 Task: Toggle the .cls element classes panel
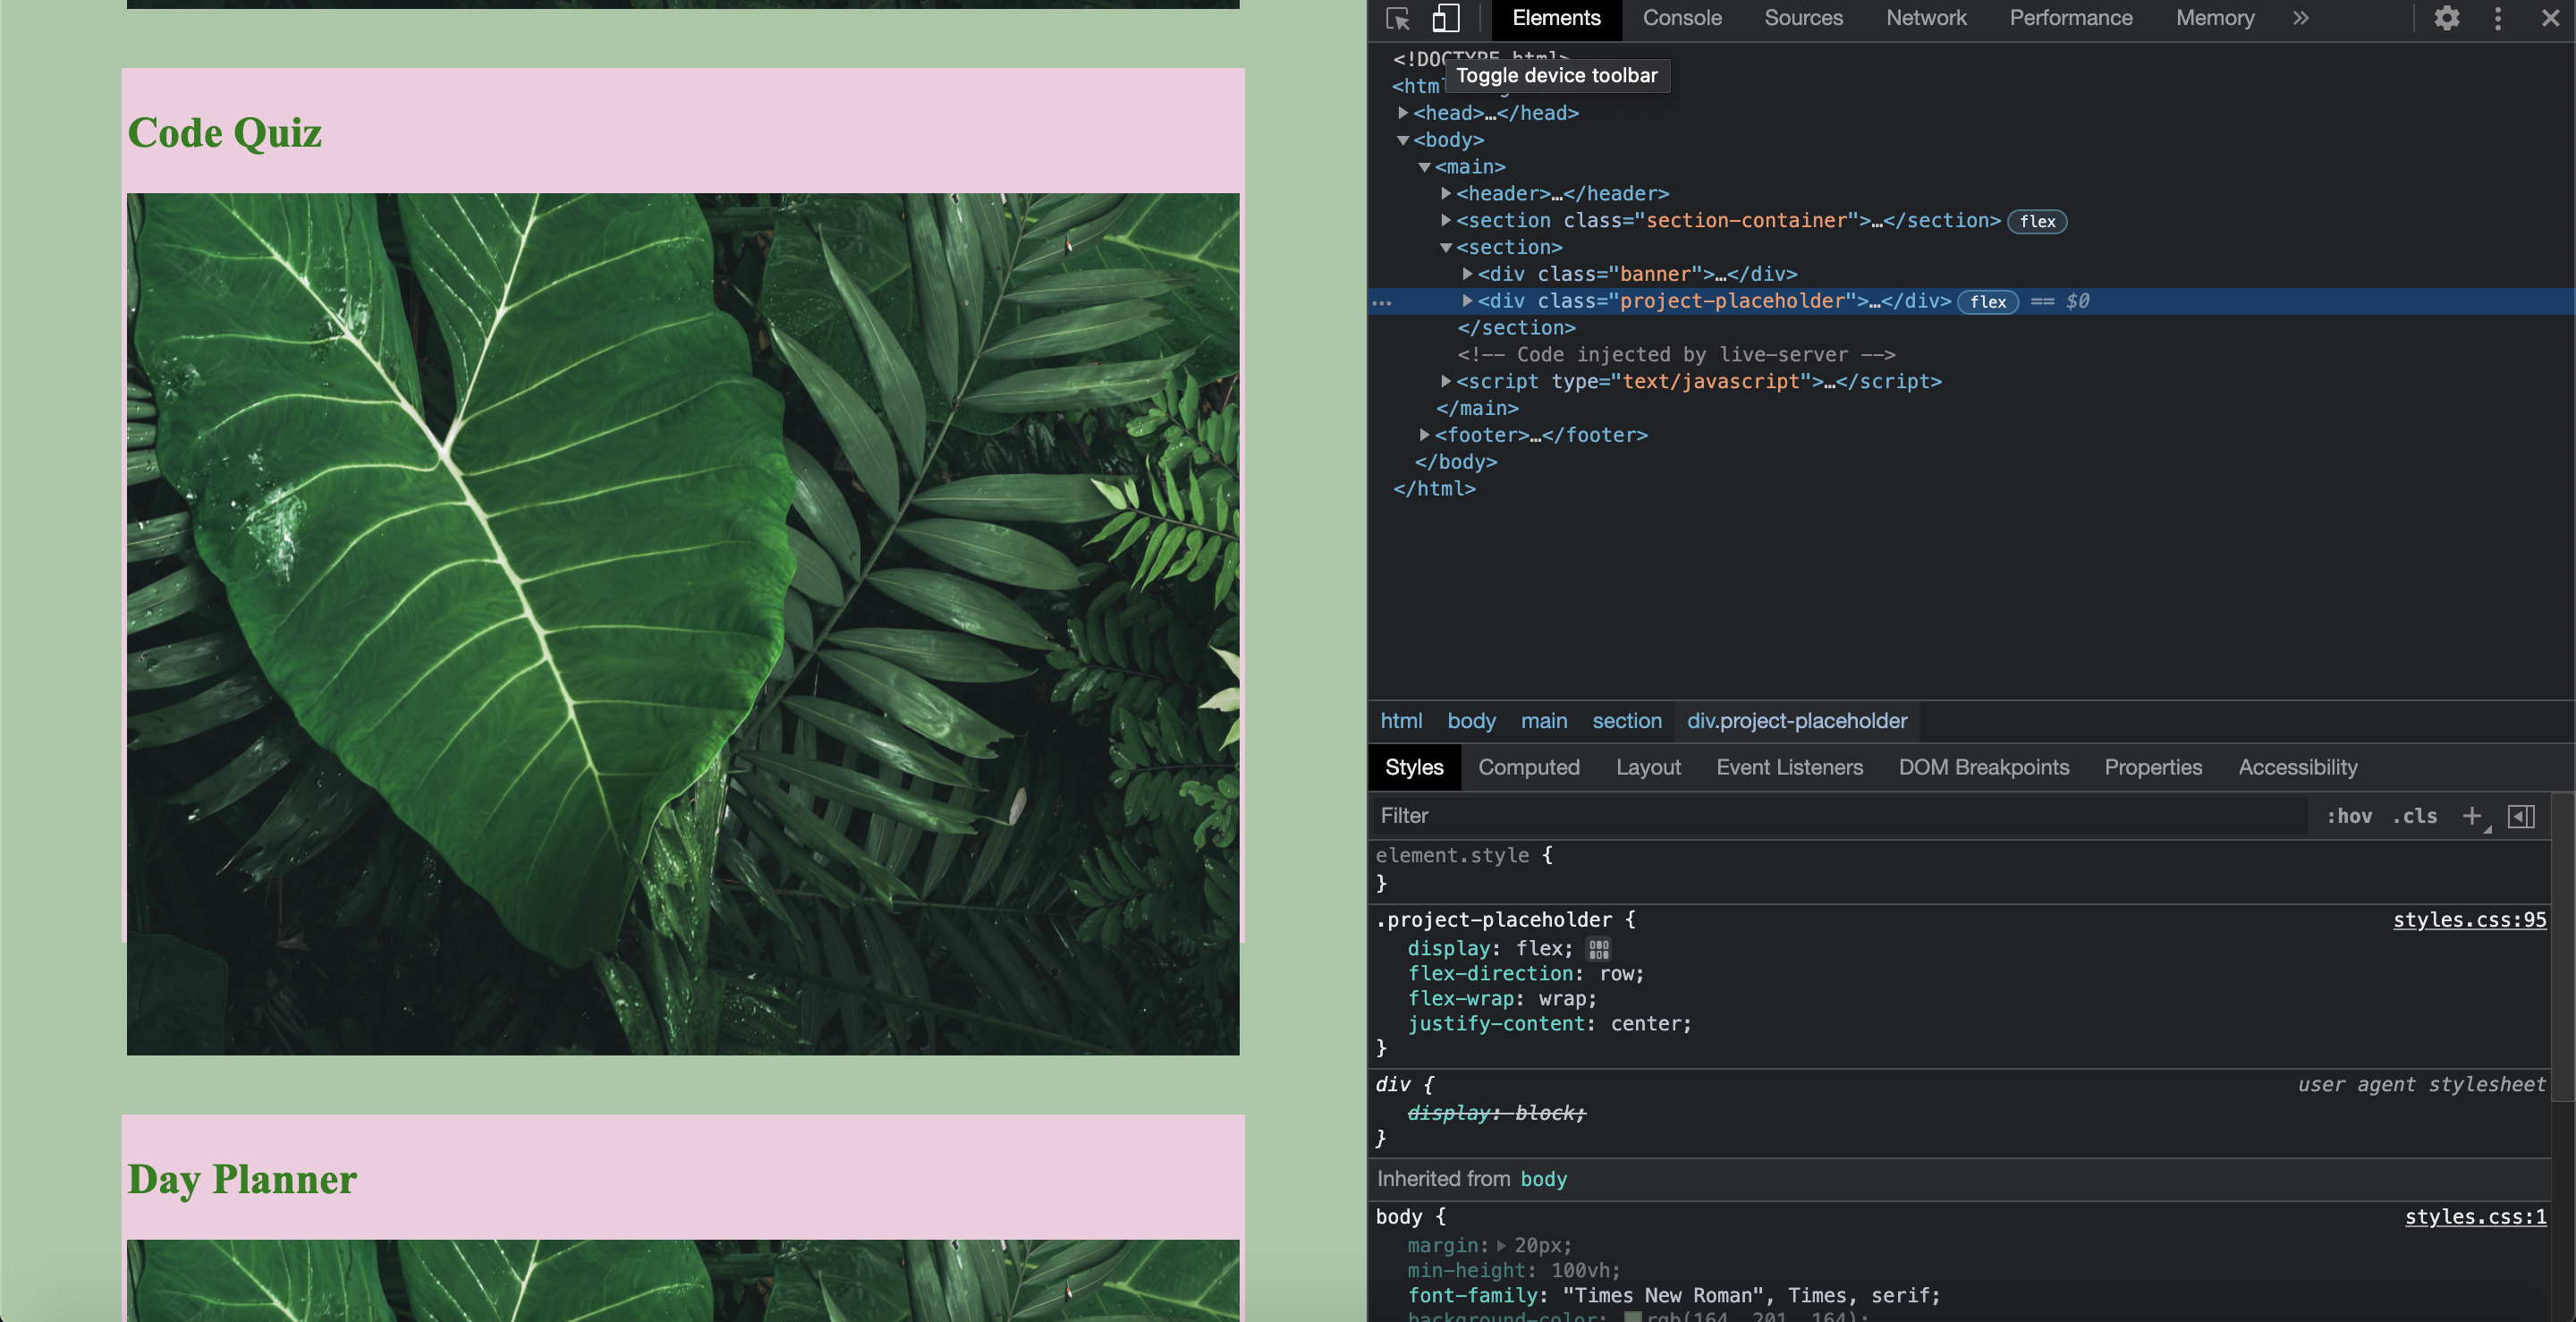[x=2415, y=816]
